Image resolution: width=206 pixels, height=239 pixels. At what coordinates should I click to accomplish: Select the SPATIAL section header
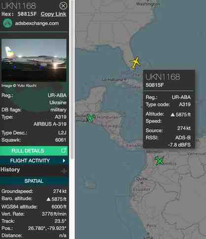(x=34, y=181)
